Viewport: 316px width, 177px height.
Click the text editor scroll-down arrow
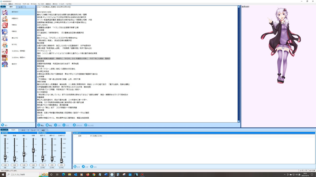tap(239, 121)
